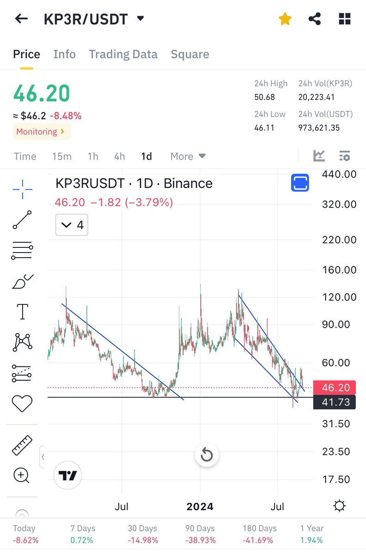This screenshot has width=366, height=555.
Task: Click the 24h High value 50.68
Action: tap(264, 97)
